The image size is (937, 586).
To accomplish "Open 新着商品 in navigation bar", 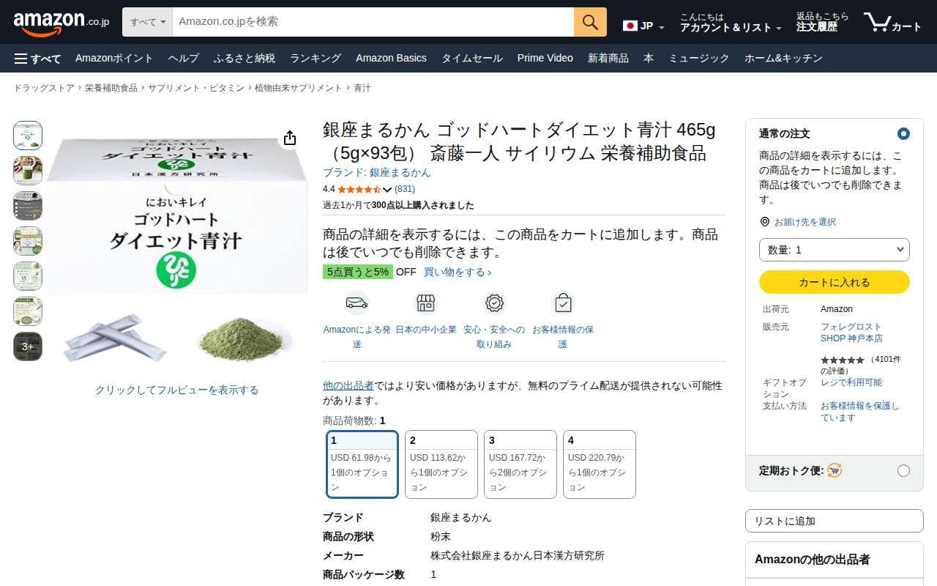I will point(608,59).
